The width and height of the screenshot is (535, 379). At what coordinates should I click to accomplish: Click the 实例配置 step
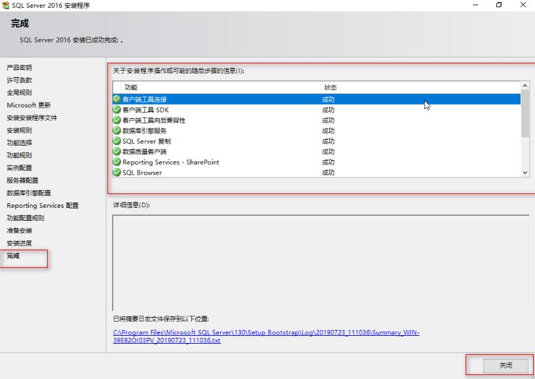click(19, 167)
